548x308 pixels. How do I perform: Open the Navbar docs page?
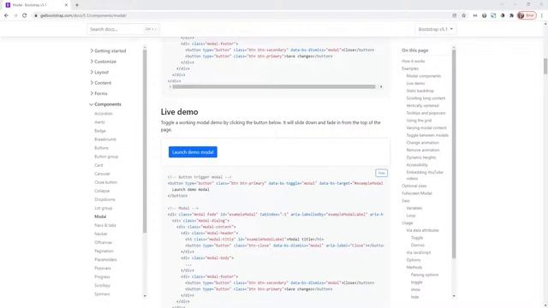pyautogui.click(x=101, y=234)
